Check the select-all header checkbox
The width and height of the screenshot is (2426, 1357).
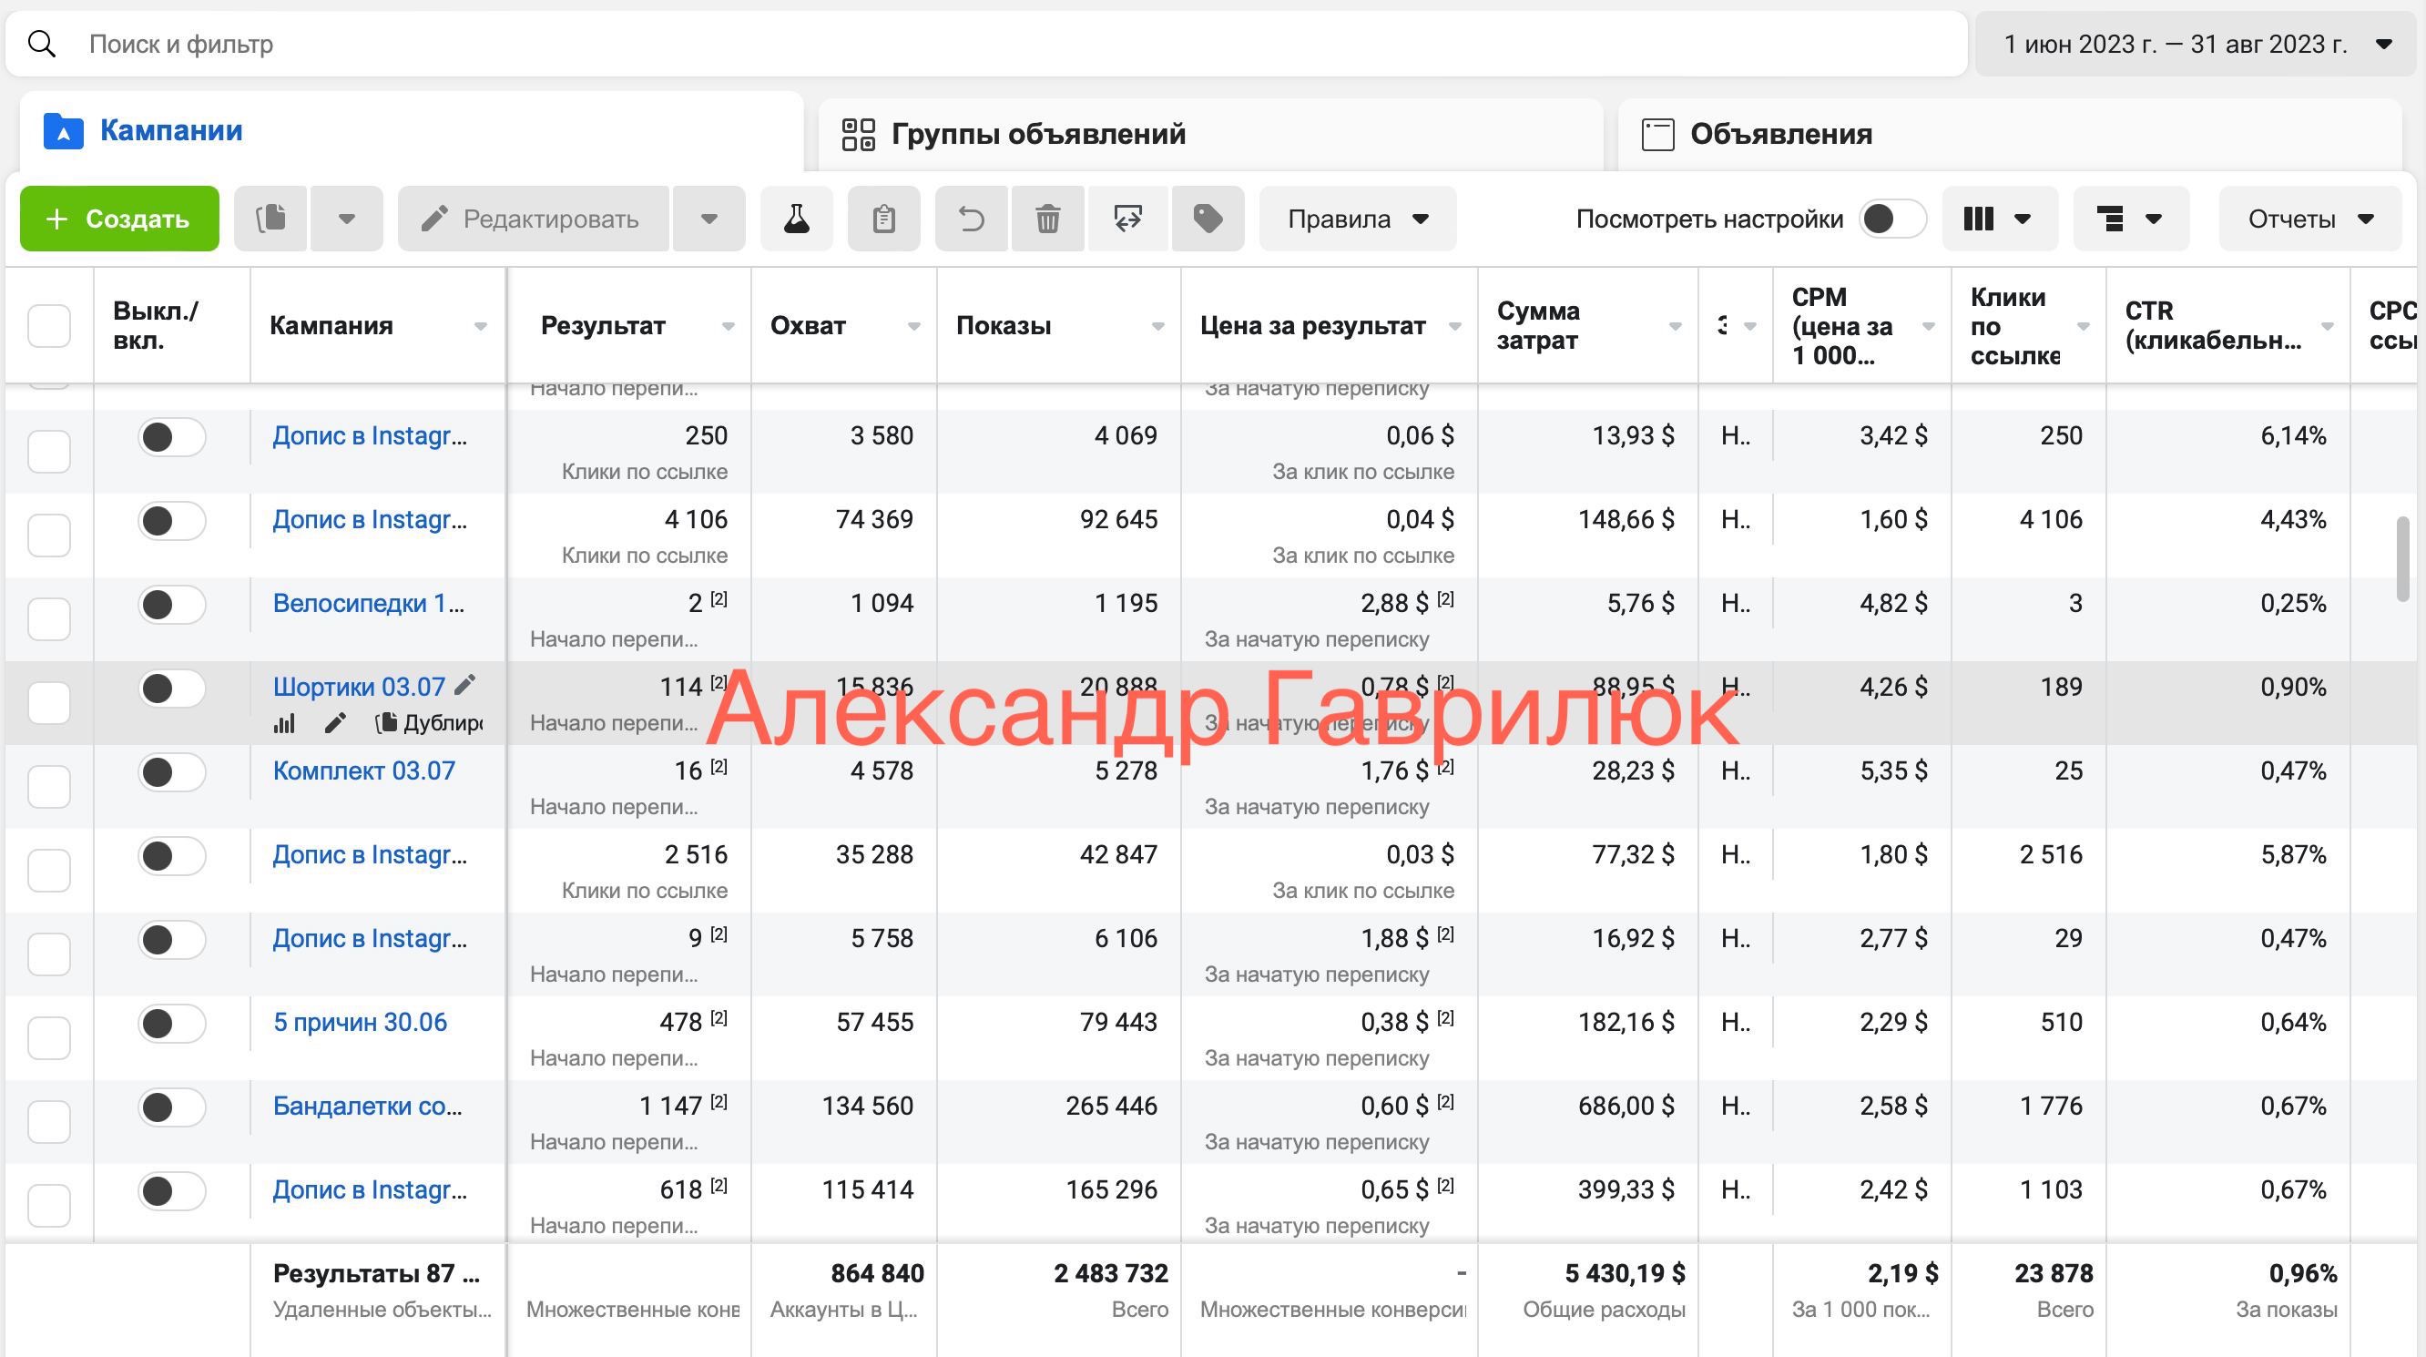(x=49, y=326)
